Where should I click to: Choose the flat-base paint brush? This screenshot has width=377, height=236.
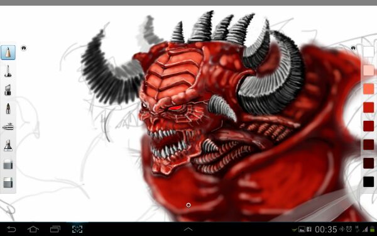(8, 145)
